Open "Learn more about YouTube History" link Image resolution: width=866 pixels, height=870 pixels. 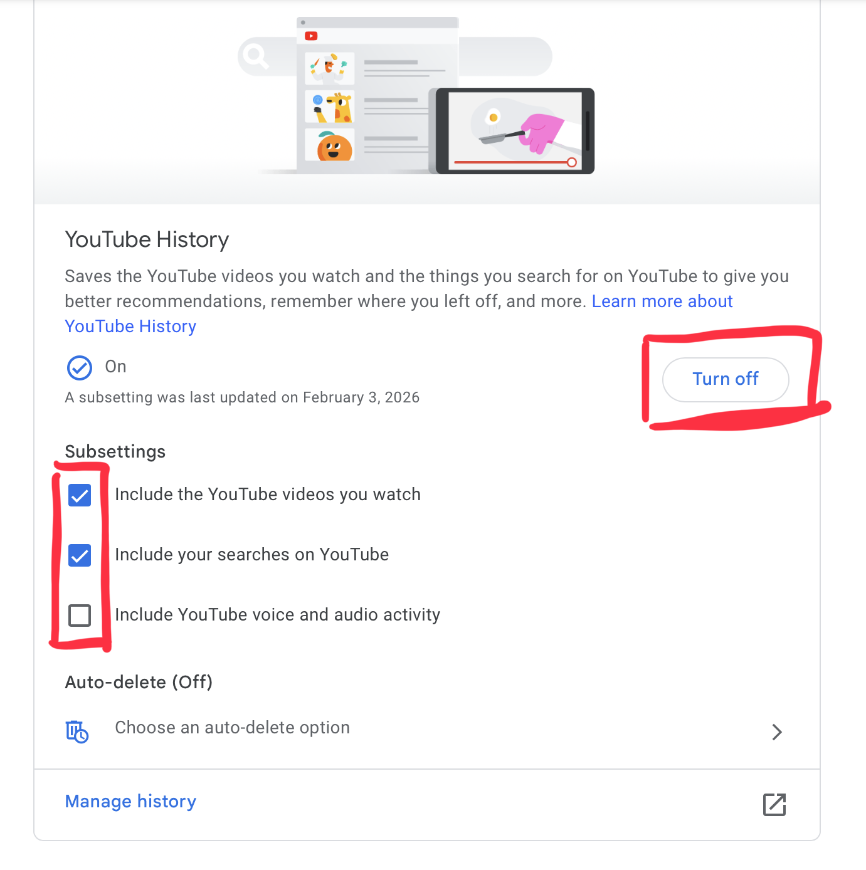coord(662,301)
